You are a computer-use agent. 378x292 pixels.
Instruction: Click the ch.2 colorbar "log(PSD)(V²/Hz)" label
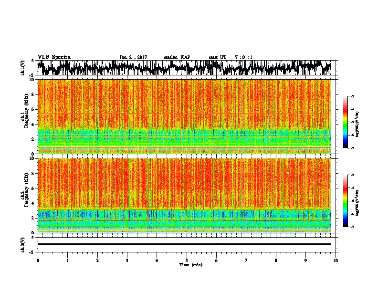(357, 203)
